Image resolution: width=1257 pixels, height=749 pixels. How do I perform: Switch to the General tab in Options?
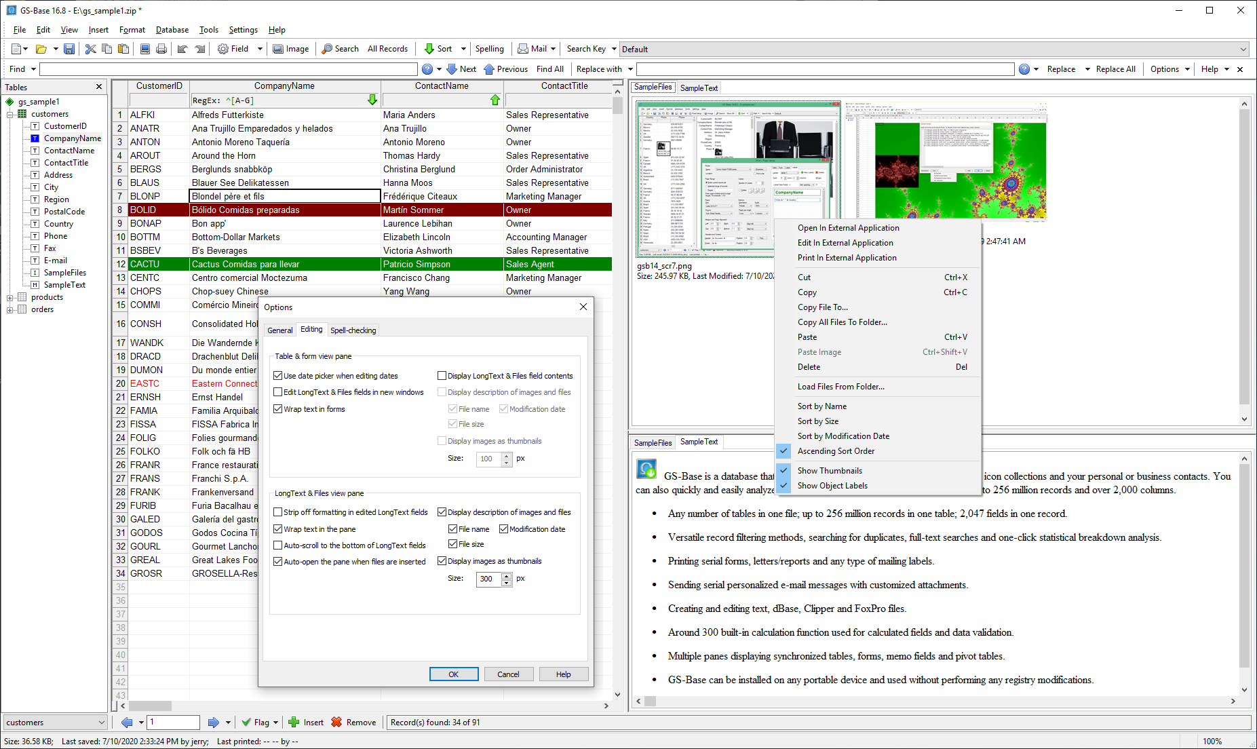pyautogui.click(x=280, y=330)
